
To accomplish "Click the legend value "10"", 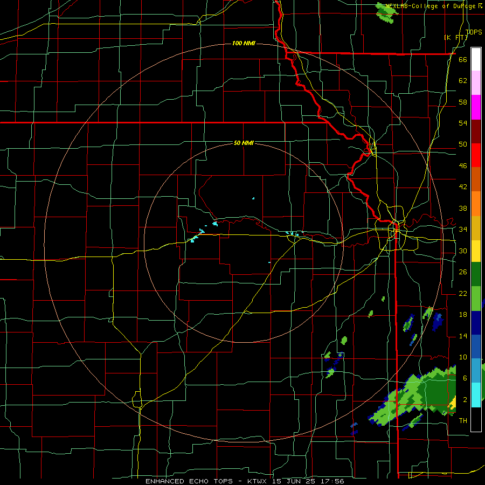I will tap(463, 357).
